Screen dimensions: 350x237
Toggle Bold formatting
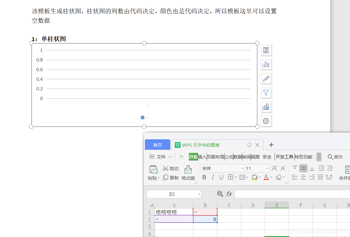[204, 177]
